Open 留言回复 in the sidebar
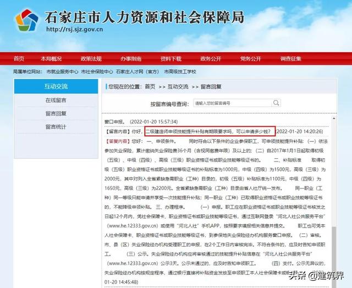352x288 pixels. 56,113
